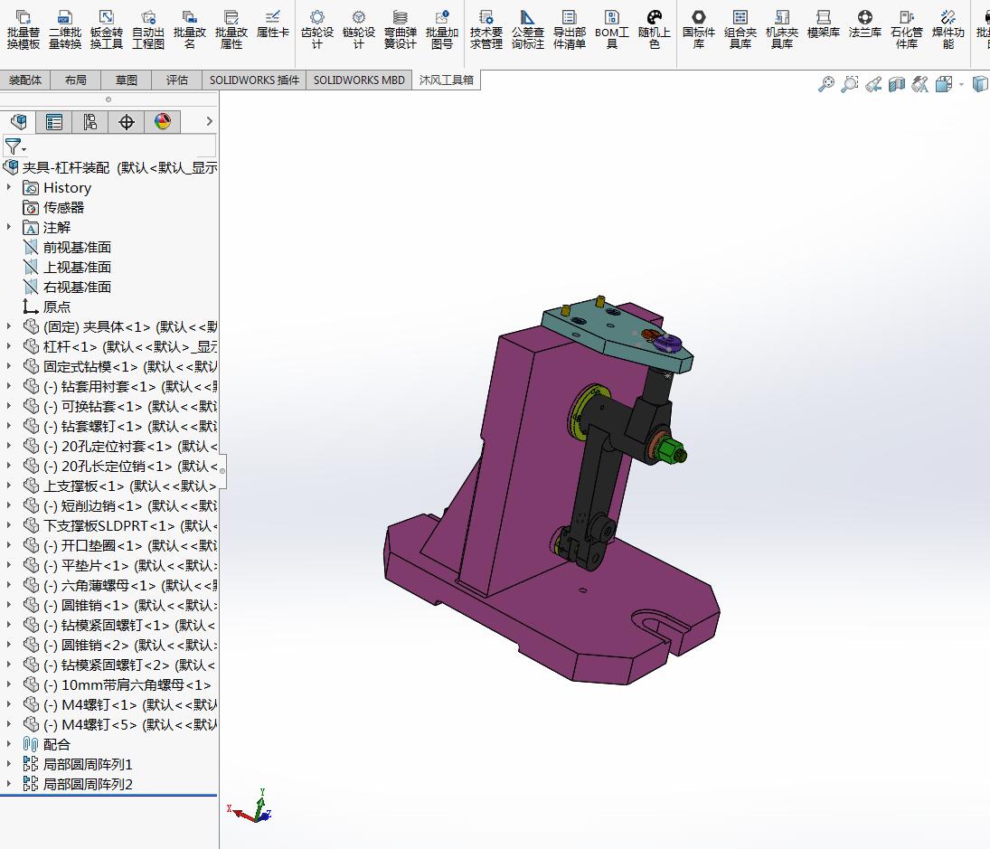
Task: Open the 法兰库 flange library
Action: (864, 27)
